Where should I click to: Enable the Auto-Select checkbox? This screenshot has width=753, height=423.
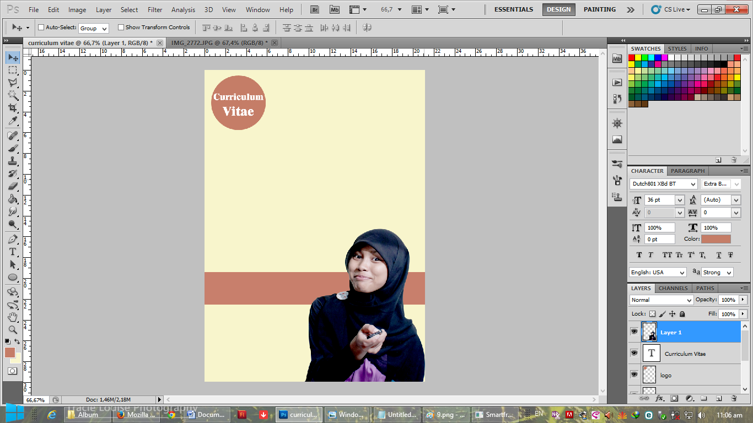coord(41,28)
